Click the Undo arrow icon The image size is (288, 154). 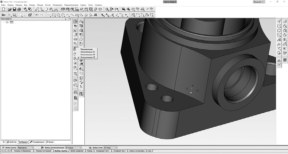click(36, 15)
